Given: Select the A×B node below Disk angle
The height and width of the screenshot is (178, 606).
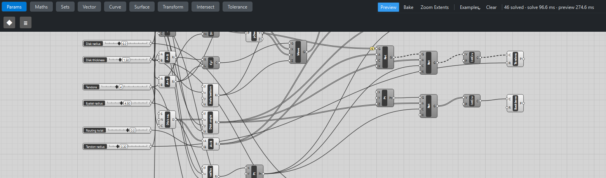Looking at the screenshot, I should pyautogui.click(x=211, y=144).
